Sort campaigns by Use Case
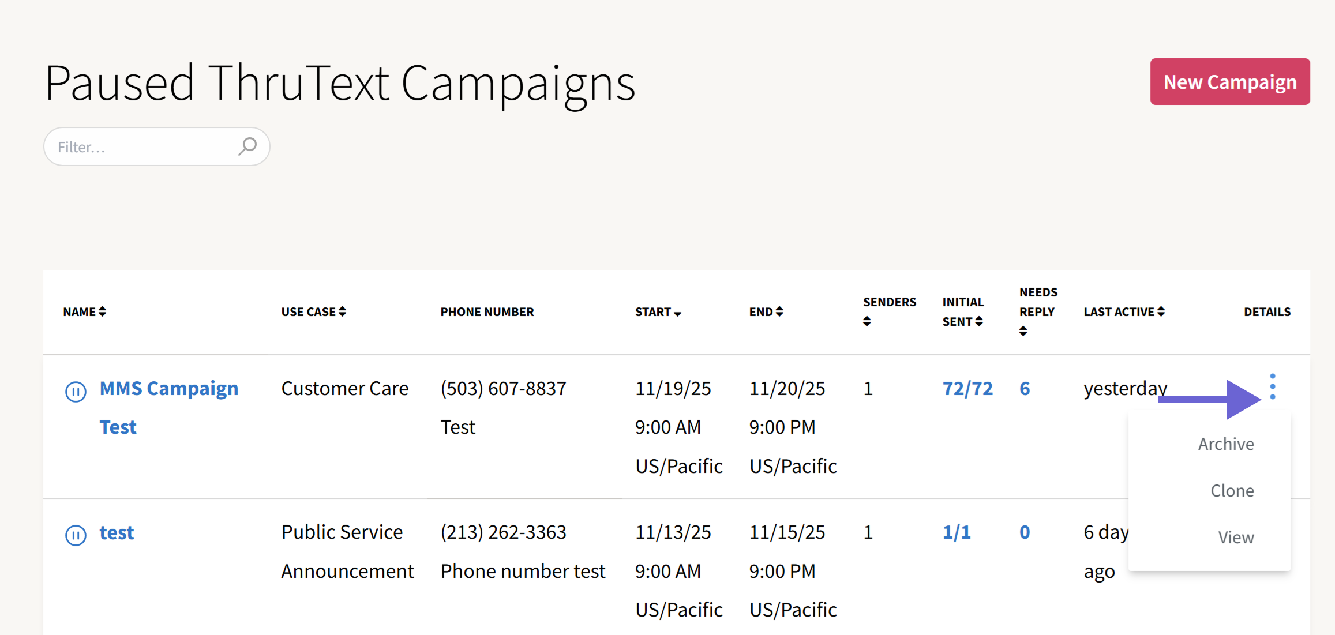 click(x=313, y=311)
